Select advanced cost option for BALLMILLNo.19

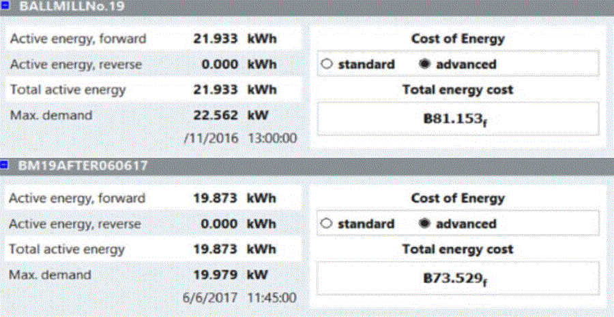424,64
